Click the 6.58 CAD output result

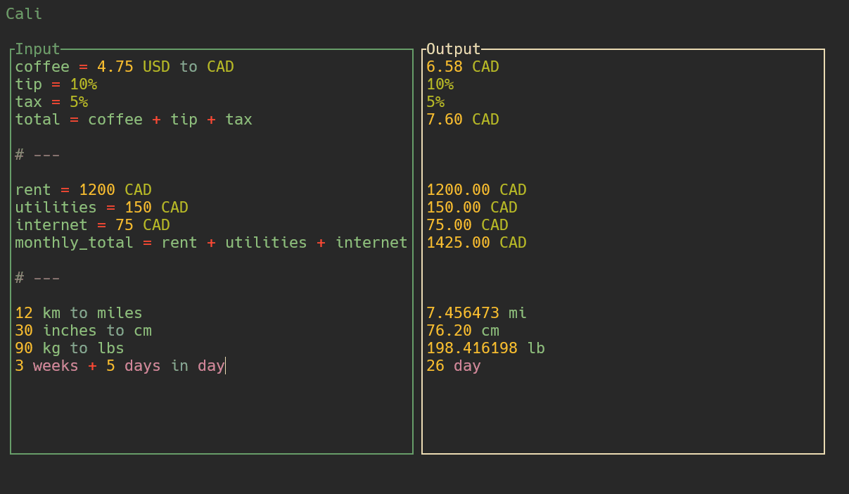click(462, 67)
